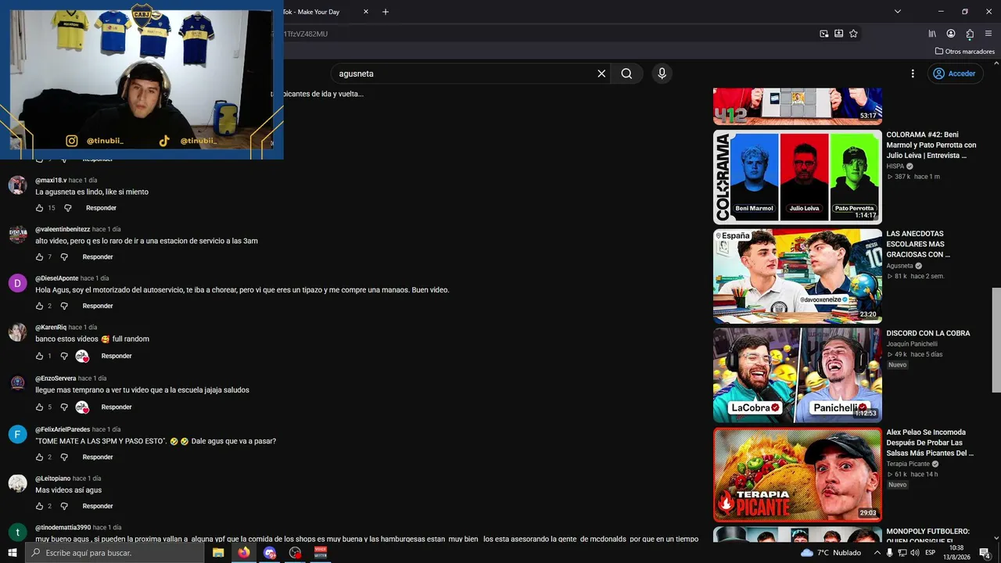
Task: Click install/save page icon in address bar
Action: (x=838, y=34)
